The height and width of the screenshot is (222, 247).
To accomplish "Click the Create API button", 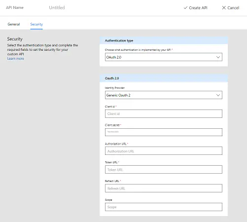I will tap(196, 8).
